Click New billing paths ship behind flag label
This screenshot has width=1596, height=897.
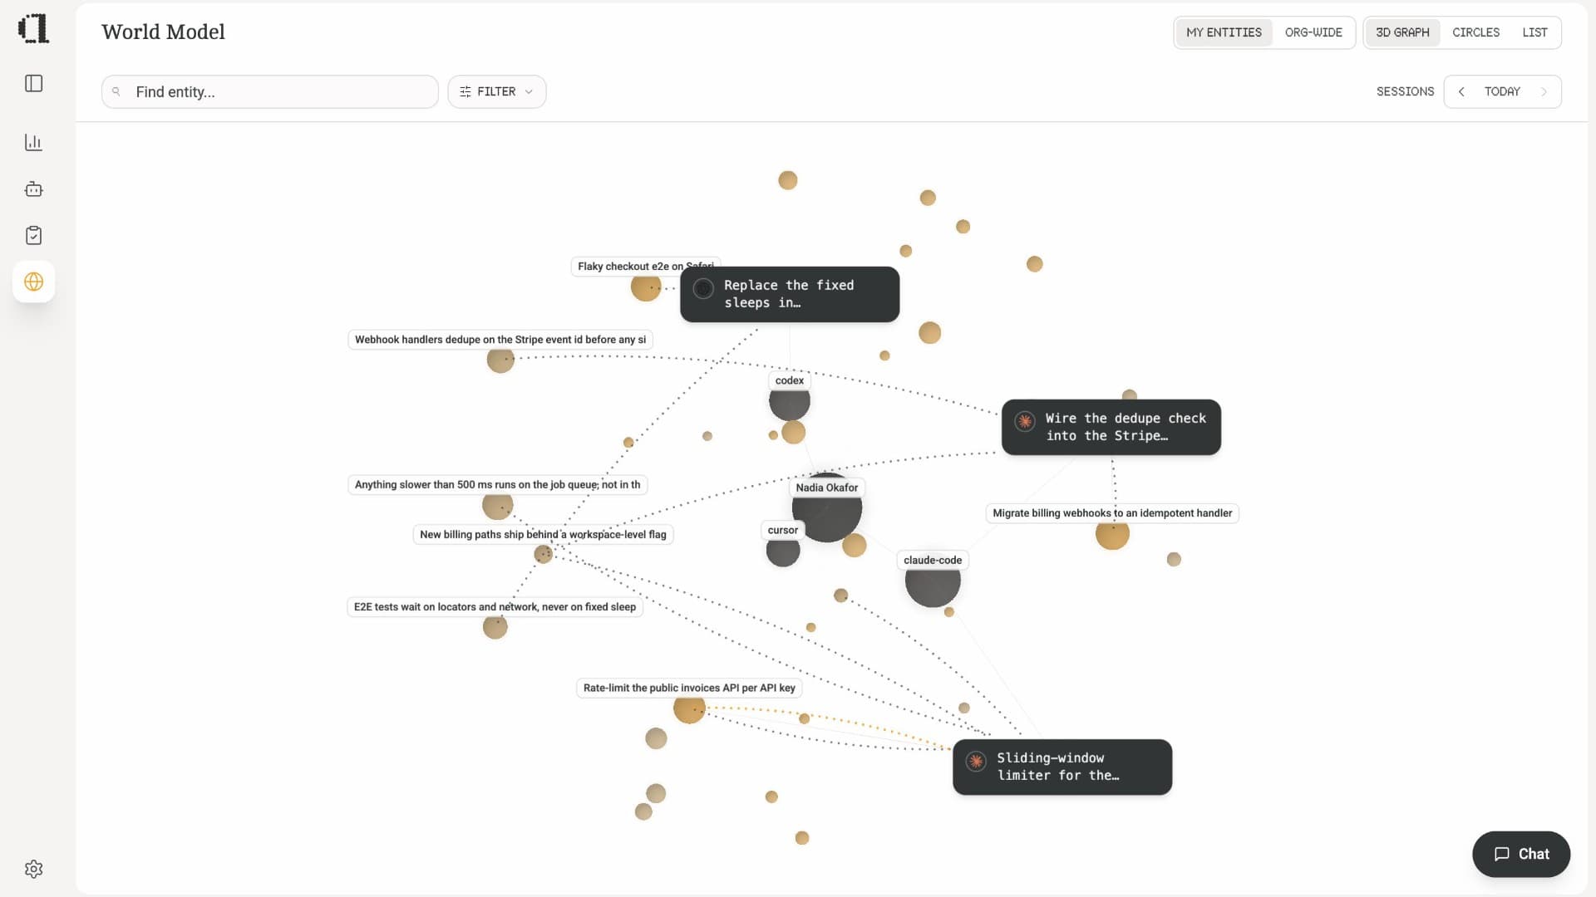click(x=543, y=535)
